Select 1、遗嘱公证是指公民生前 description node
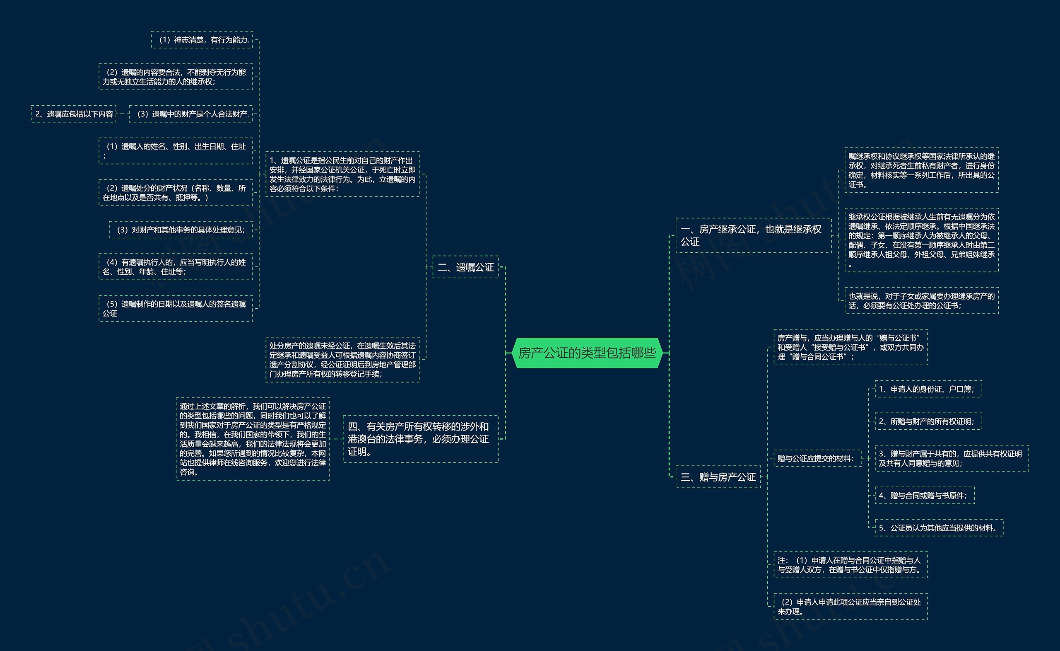This screenshot has height=651, width=1060. tap(342, 174)
